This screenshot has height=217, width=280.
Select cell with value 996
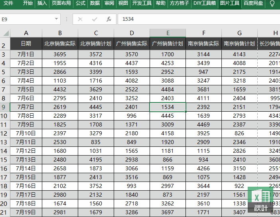[132, 116]
